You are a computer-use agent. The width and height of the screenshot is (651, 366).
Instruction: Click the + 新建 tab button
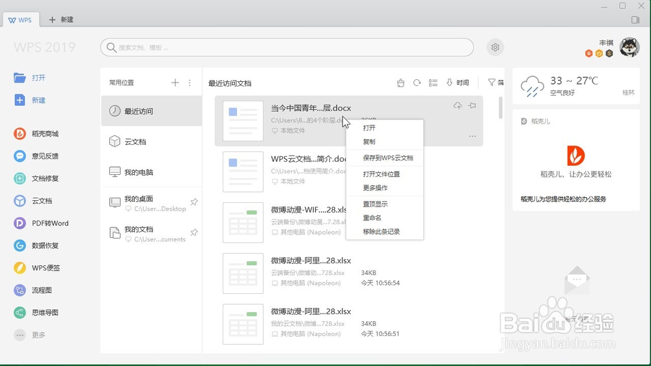click(x=61, y=20)
